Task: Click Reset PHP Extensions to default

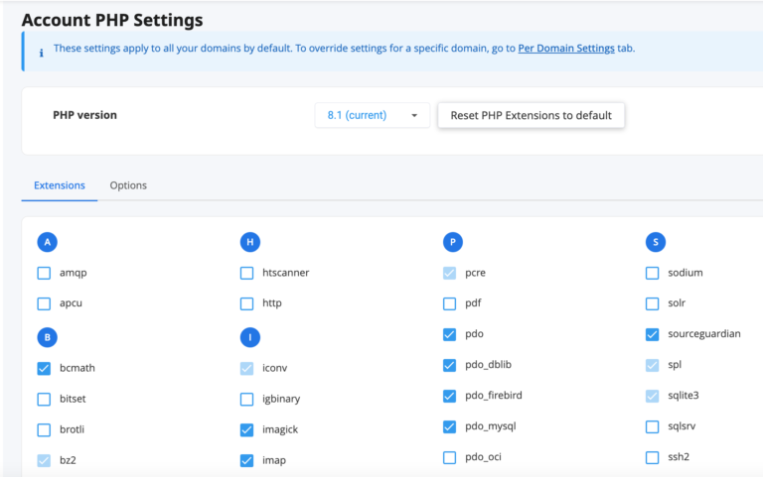Action: click(531, 115)
